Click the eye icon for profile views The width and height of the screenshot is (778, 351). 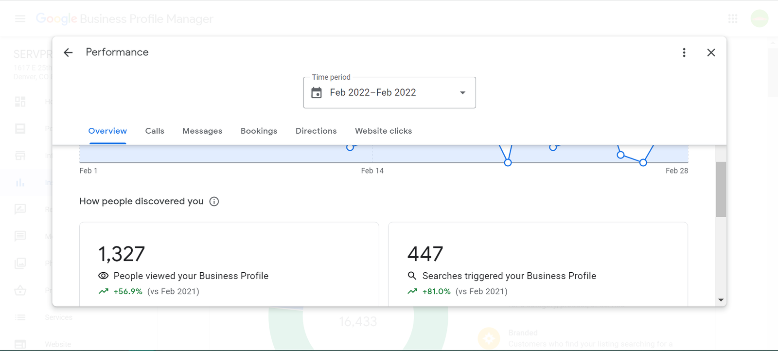pos(103,276)
